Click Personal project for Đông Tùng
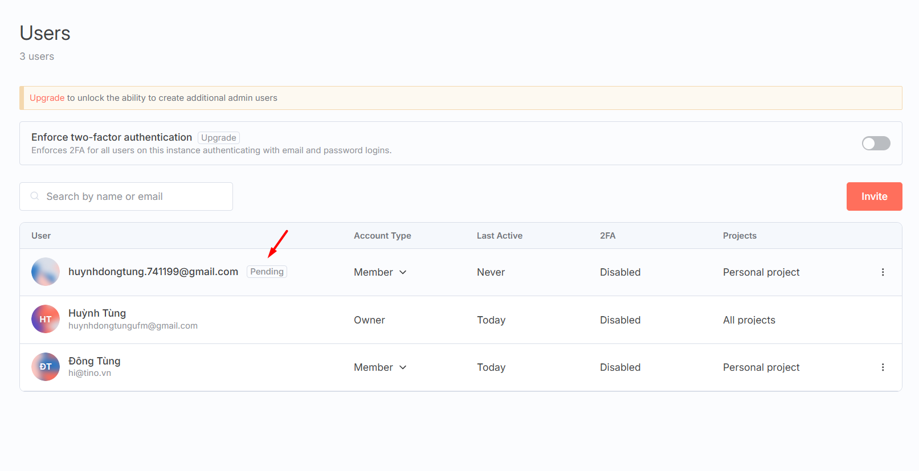The width and height of the screenshot is (919, 471). [x=761, y=367]
